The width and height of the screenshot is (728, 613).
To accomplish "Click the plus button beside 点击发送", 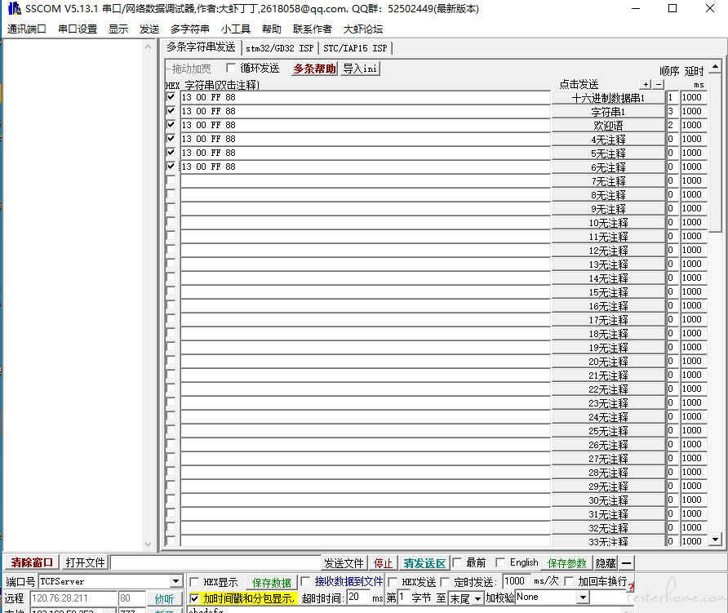I will coord(646,85).
